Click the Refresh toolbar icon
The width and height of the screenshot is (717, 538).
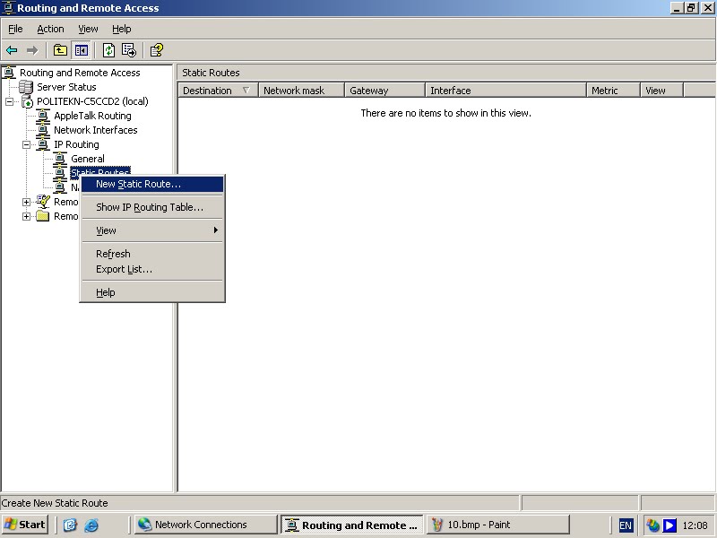click(108, 50)
